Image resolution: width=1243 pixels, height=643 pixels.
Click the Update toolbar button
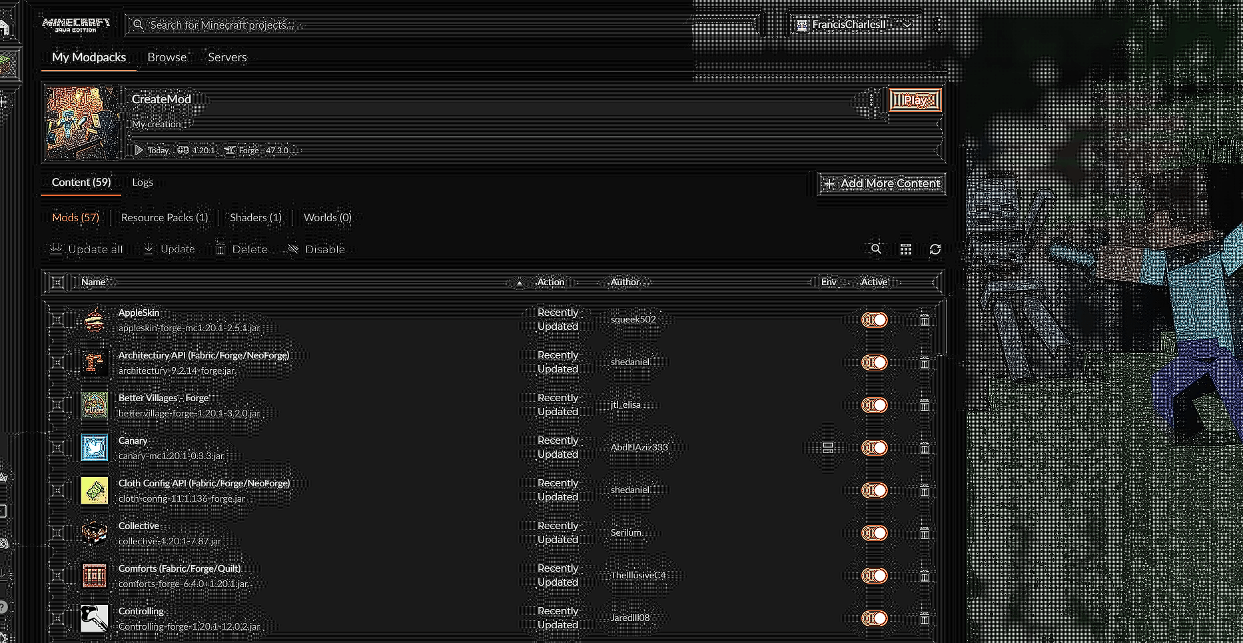169,249
